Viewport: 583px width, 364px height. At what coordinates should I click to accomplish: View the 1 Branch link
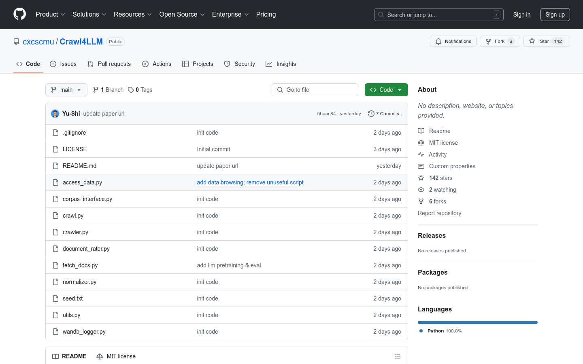[x=109, y=90]
